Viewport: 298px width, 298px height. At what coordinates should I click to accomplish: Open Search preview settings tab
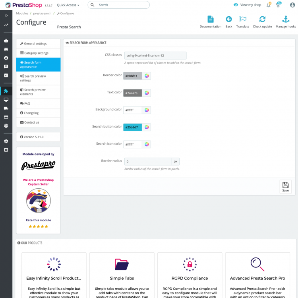pyautogui.click(x=39, y=78)
